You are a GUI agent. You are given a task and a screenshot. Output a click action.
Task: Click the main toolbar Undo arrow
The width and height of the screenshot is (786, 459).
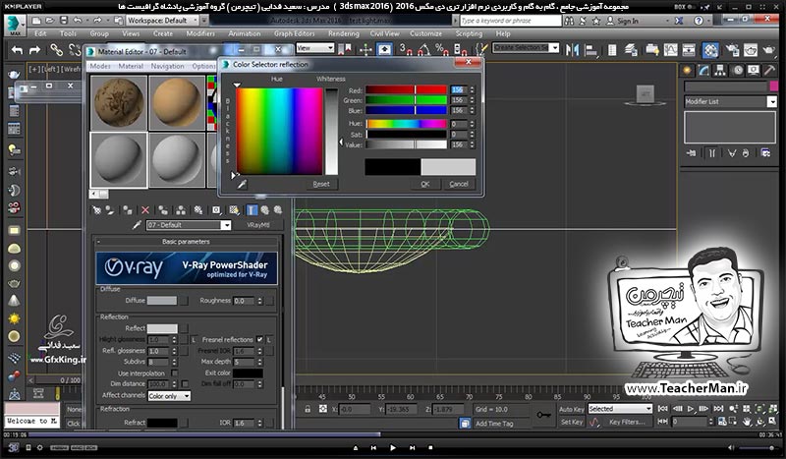(x=17, y=50)
